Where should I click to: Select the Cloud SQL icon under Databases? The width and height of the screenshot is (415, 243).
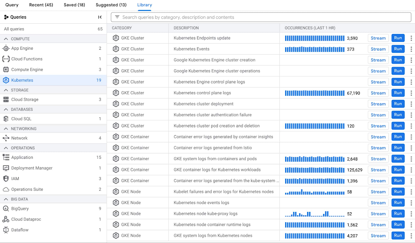click(x=5, y=119)
